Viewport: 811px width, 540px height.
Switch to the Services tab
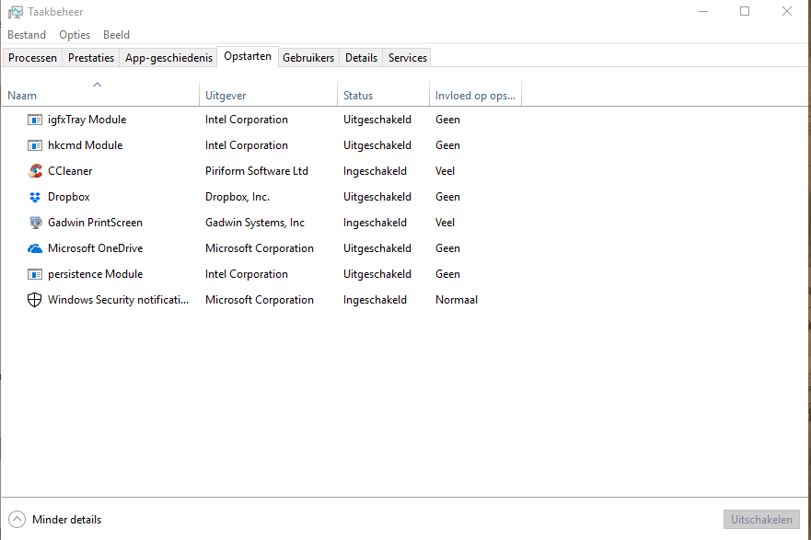(x=408, y=58)
